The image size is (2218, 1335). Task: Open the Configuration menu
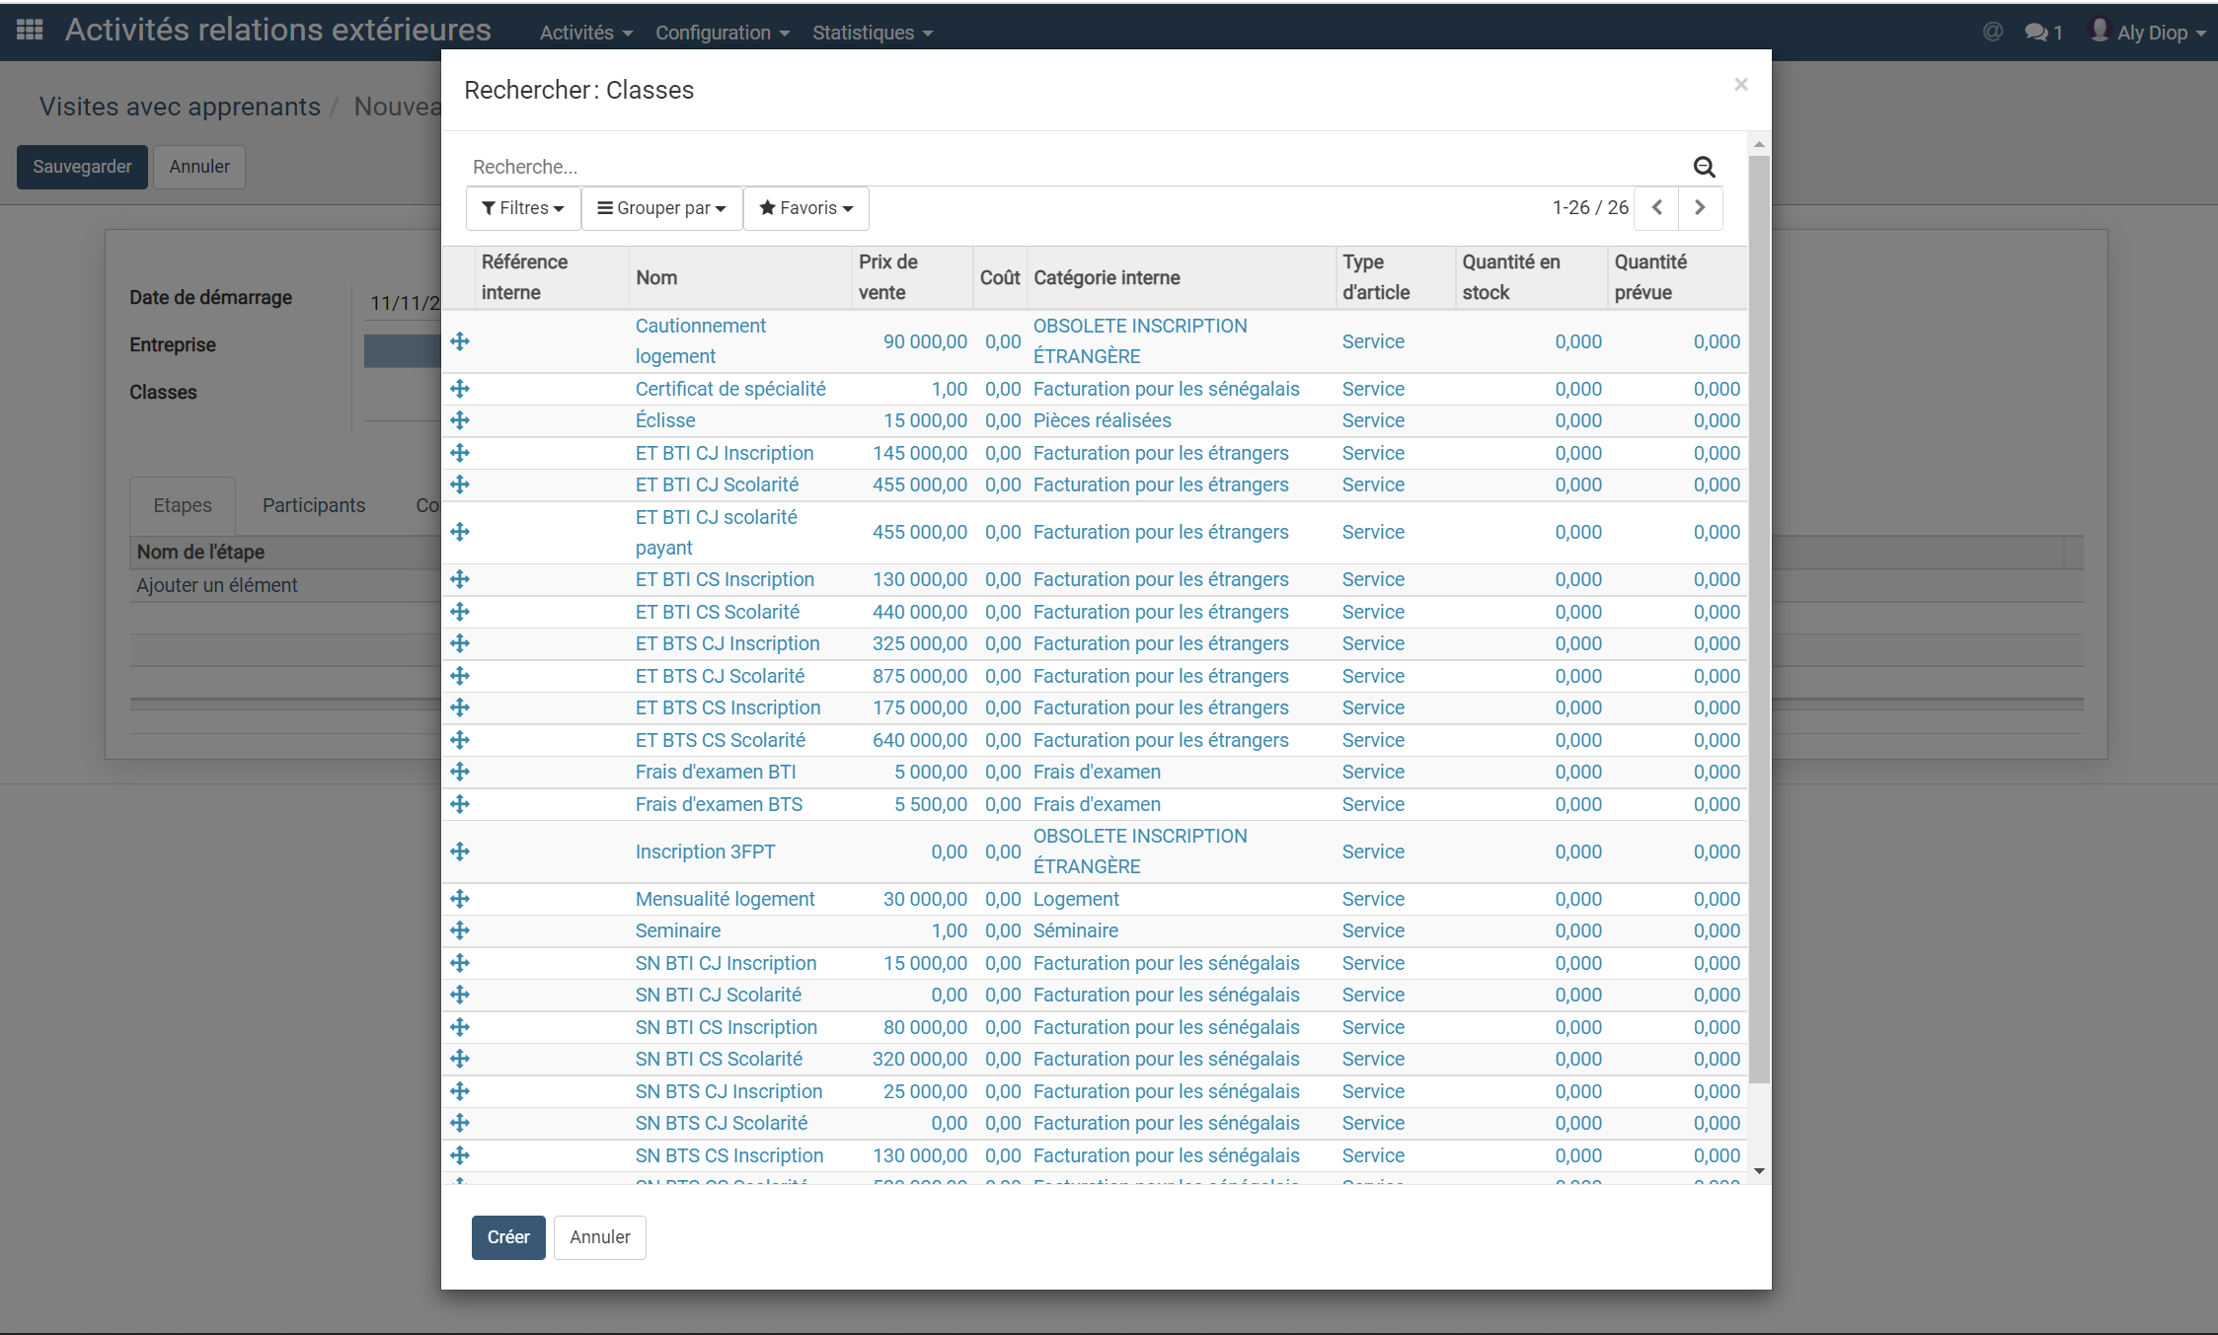(722, 33)
